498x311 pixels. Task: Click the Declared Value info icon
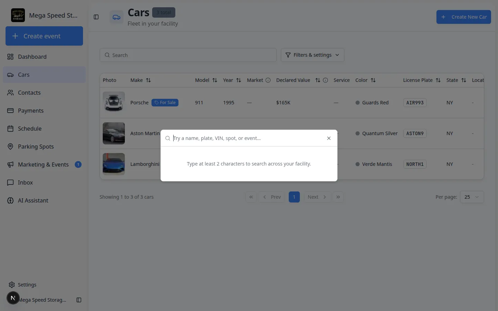(x=325, y=80)
